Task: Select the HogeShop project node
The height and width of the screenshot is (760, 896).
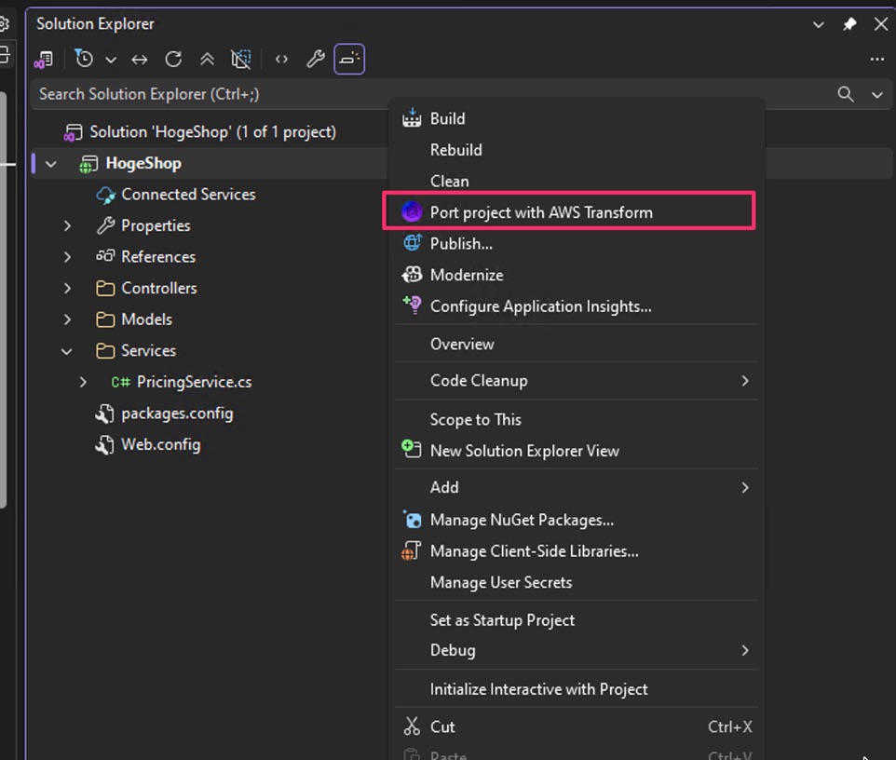Action: click(143, 163)
